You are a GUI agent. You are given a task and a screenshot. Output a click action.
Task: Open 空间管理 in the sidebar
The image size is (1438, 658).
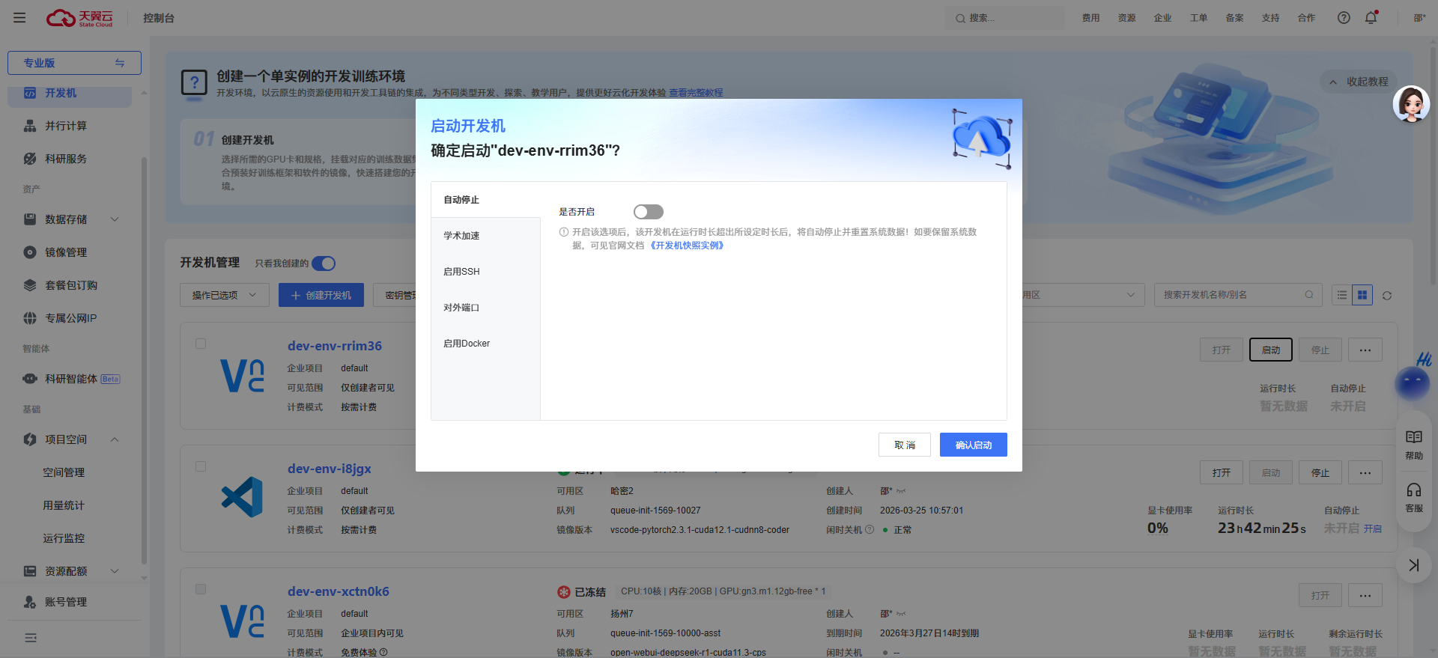[x=64, y=472]
